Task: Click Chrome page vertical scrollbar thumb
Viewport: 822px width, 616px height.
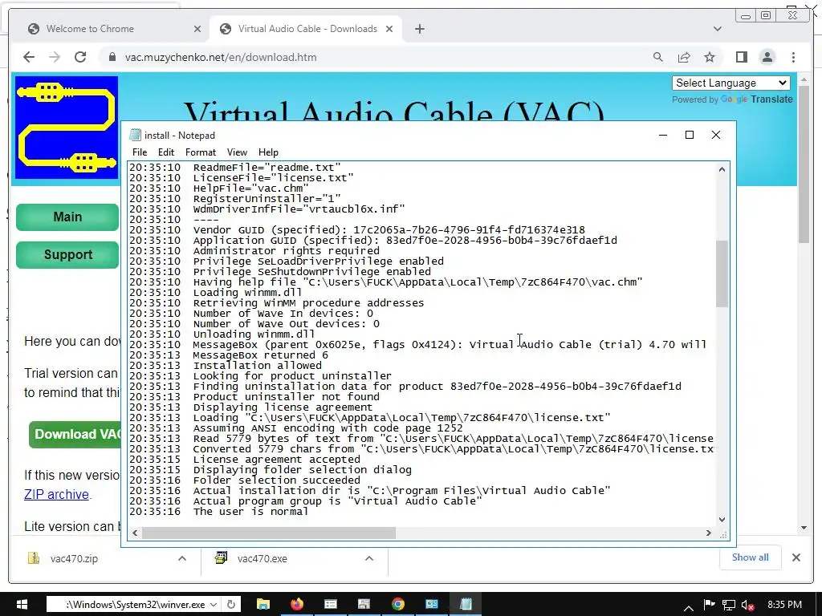Action: (804, 164)
